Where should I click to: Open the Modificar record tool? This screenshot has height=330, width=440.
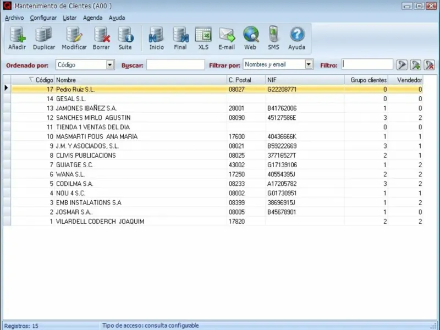[74, 38]
